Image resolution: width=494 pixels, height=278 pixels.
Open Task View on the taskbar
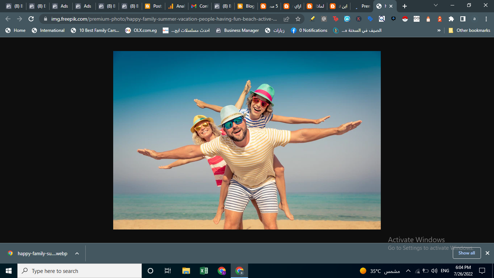click(x=168, y=271)
